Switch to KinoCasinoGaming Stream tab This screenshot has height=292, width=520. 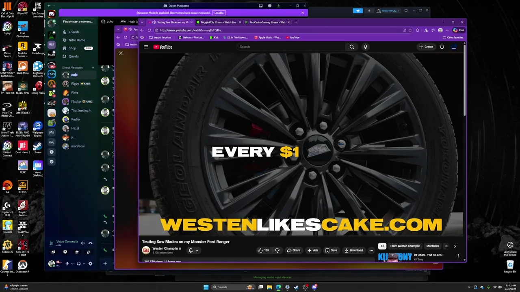coord(267,22)
